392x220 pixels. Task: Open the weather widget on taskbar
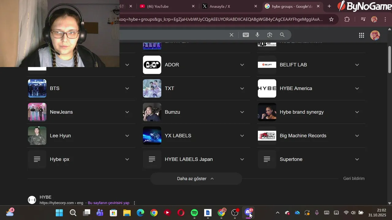(10, 212)
